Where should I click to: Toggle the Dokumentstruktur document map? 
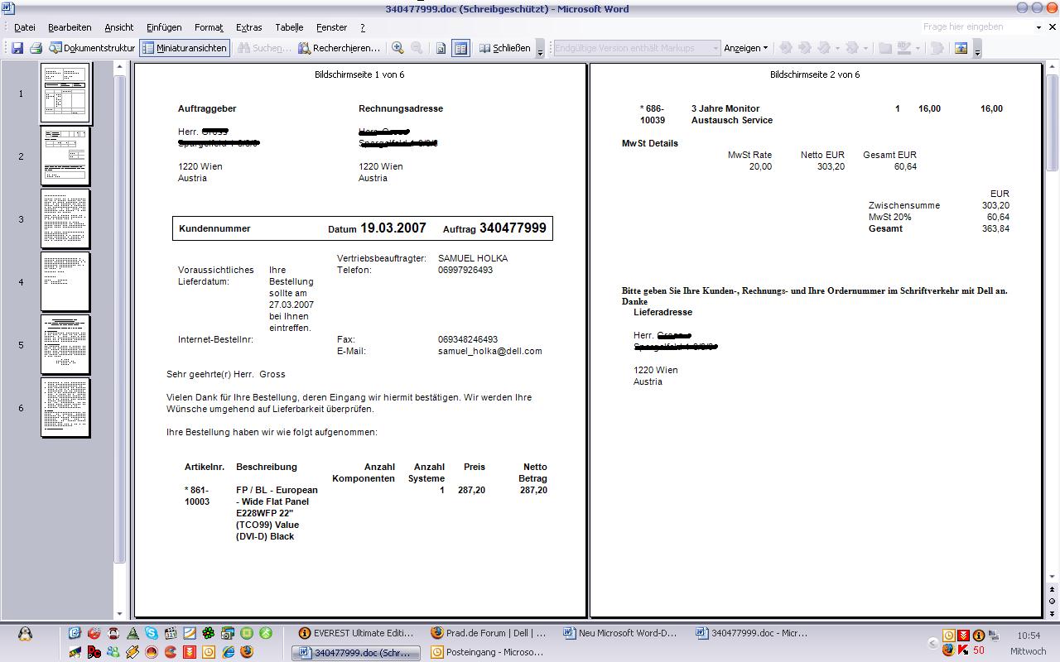click(x=92, y=48)
